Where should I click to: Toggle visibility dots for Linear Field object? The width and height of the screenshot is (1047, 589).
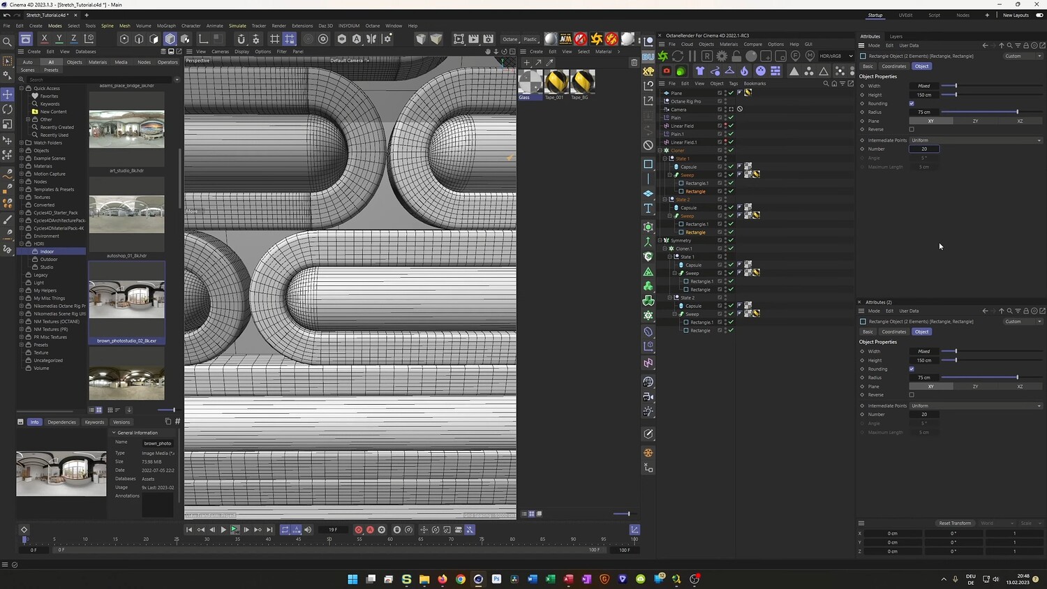pos(725,126)
